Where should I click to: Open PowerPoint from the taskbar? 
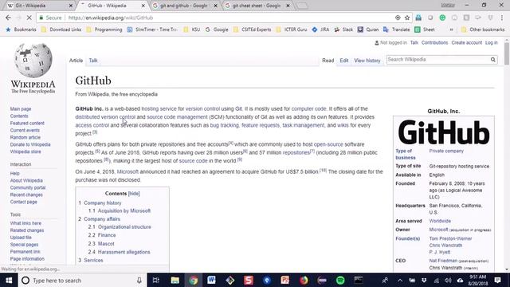[285, 280]
